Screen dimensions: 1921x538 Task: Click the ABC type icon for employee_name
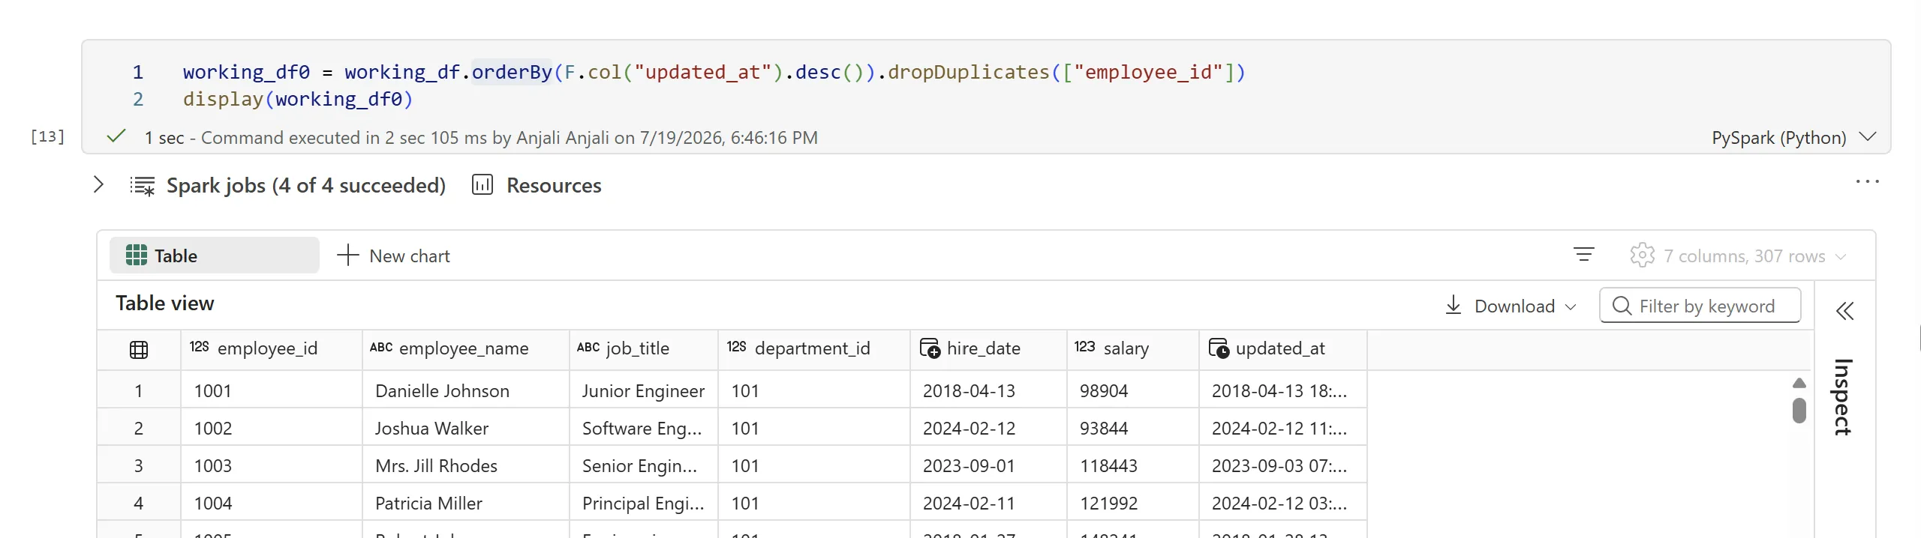[x=381, y=348]
